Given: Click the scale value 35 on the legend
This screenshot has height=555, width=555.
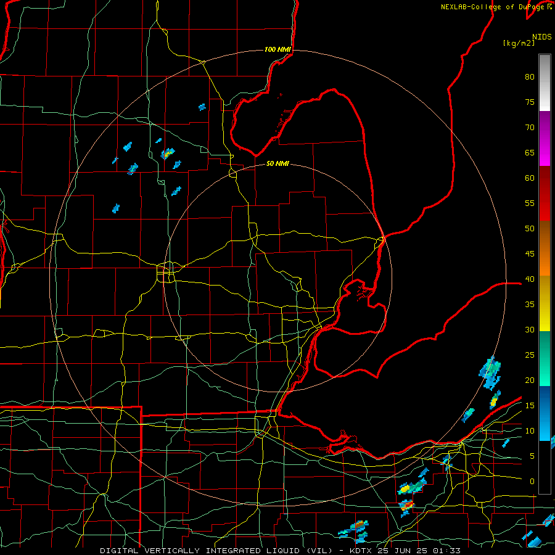Looking at the screenshot, I should tap(530, 305).
